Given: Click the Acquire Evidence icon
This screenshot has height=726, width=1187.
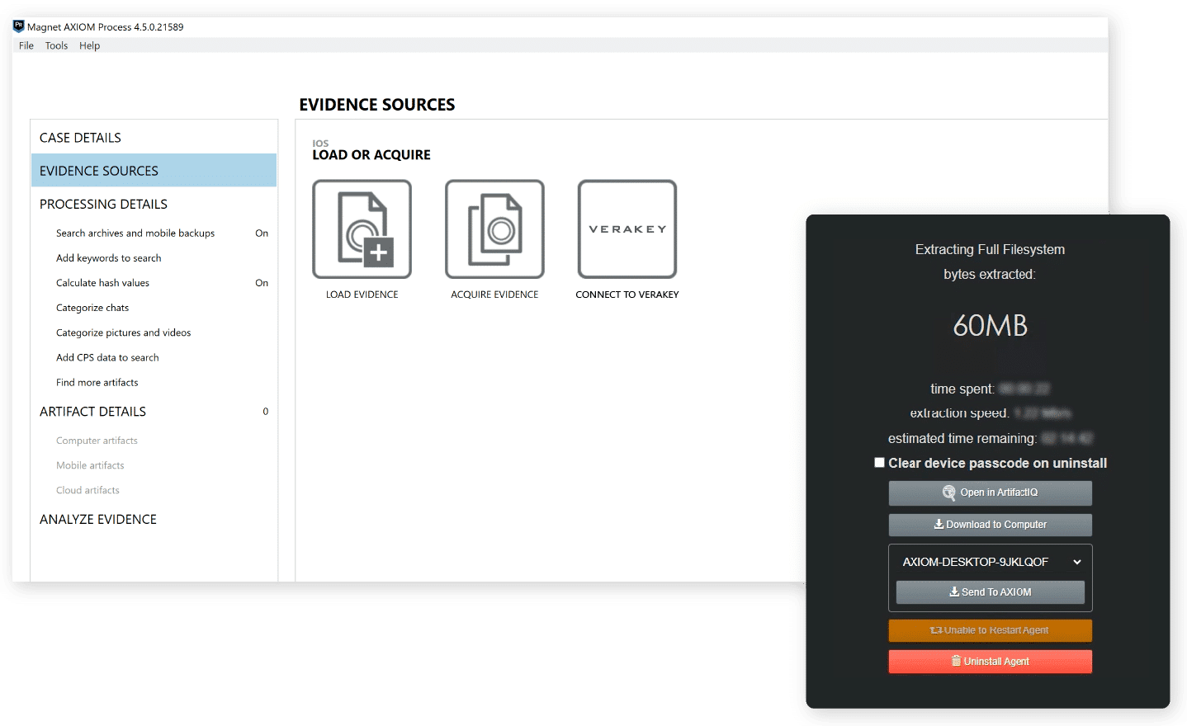Looking at the screenshot, I should coord(494,229).
